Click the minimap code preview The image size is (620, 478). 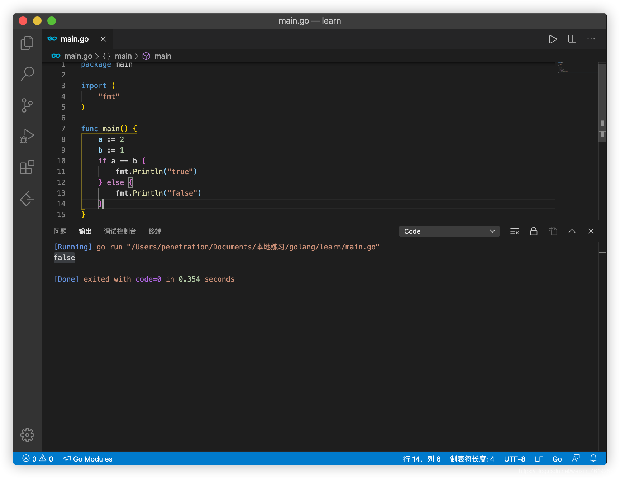577,67
